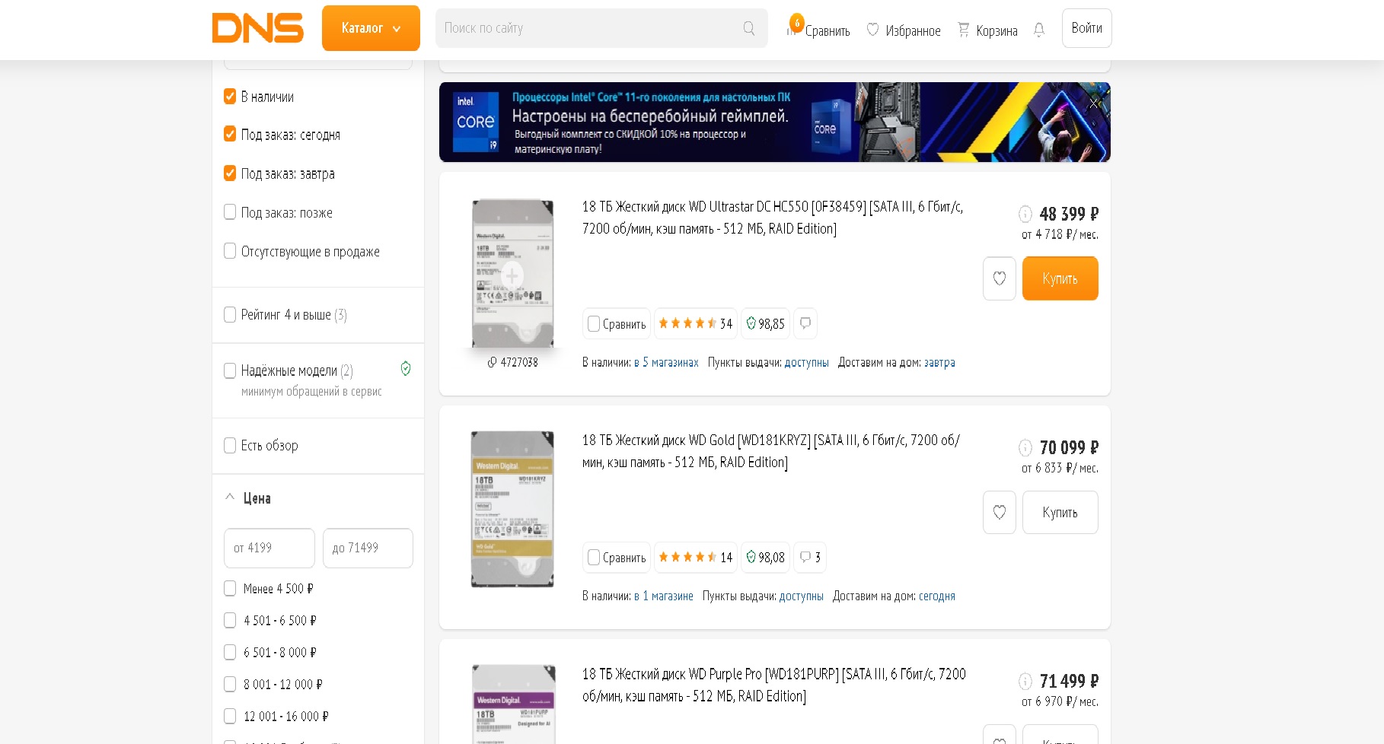Open Избранное in the header
Viewport: 1384px width, 744px height.
[904, 30]
